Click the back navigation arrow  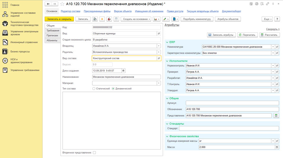click(x=48, y=4)
